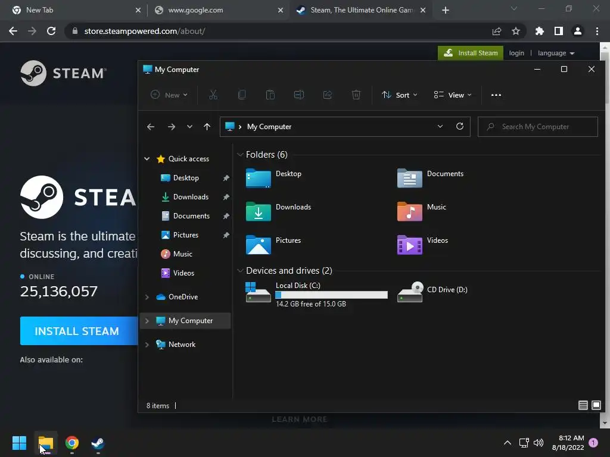The image size is (610, 457).
Task: Click green Install Steam header button
Action: click(471, 53)
